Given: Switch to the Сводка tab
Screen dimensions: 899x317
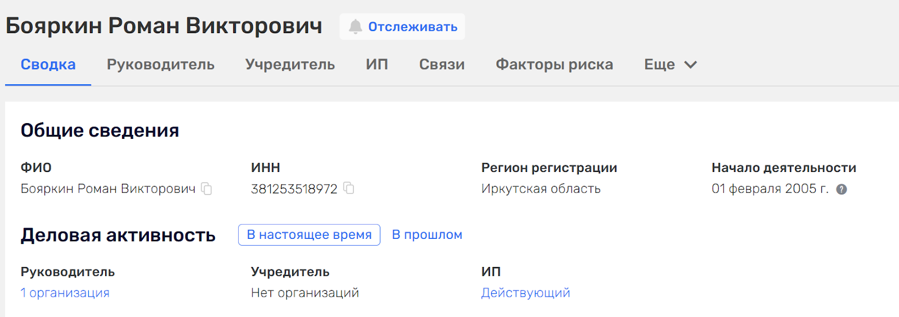Looking at the screenshot, I should click(48, 65).
